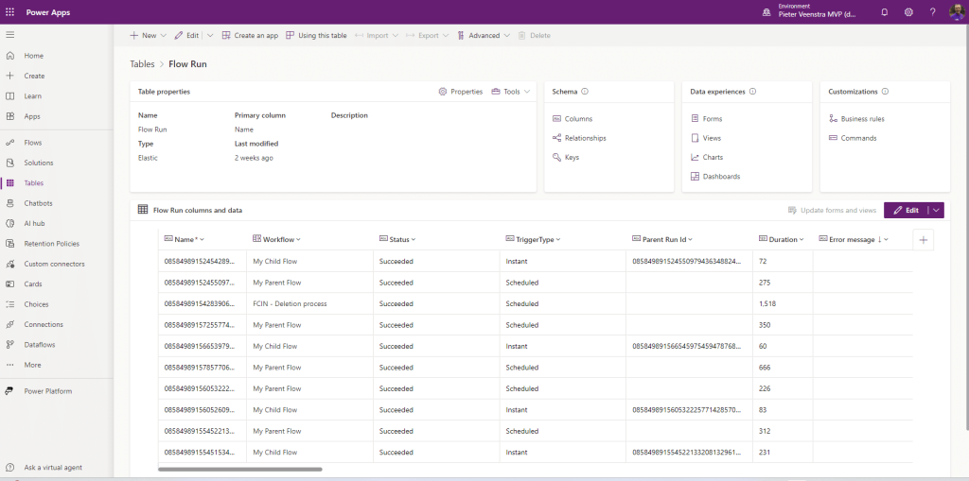Open Apps in the sidebar
The width and height of the screenshot is (969, 481).
[32, 116]
